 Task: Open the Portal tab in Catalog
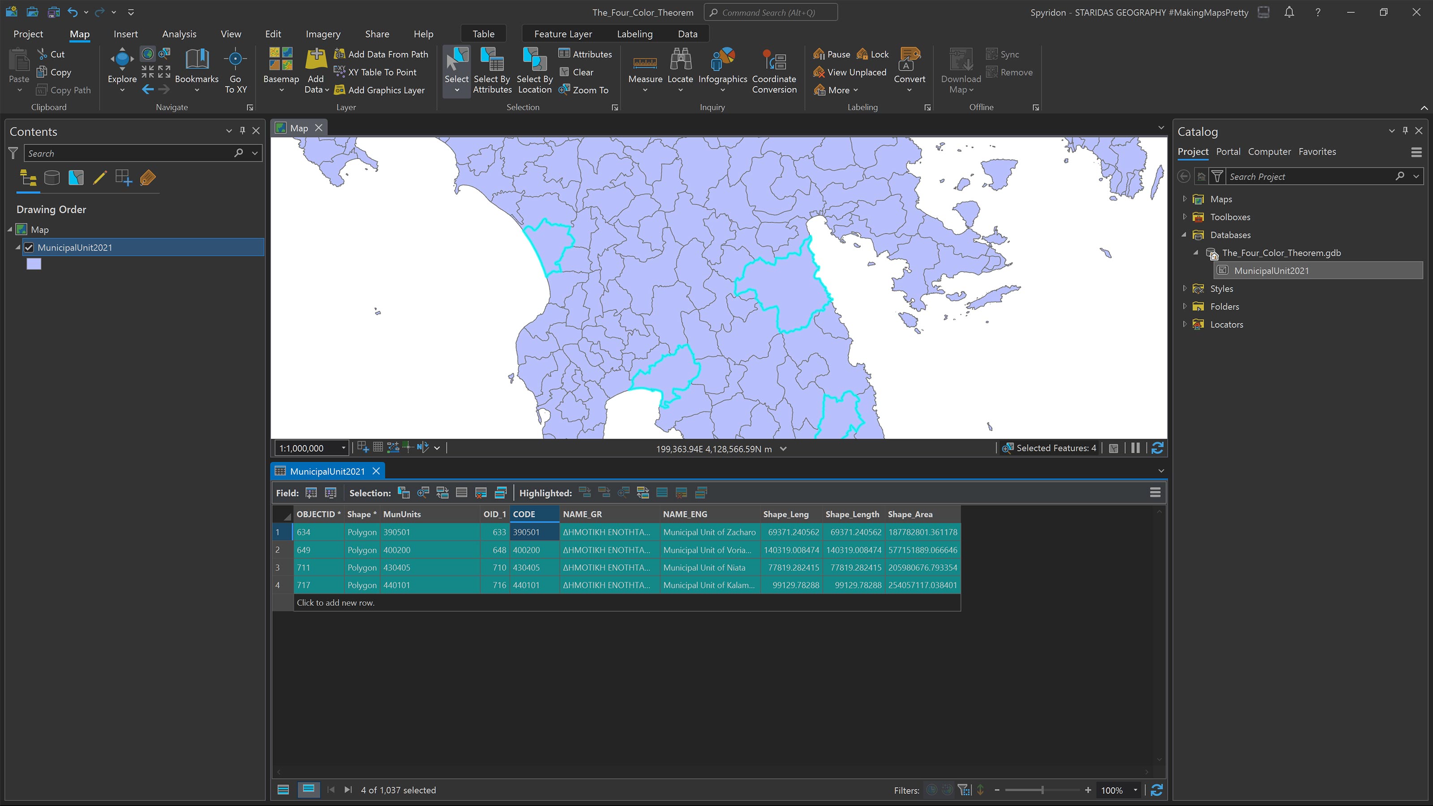(1228, 151)
